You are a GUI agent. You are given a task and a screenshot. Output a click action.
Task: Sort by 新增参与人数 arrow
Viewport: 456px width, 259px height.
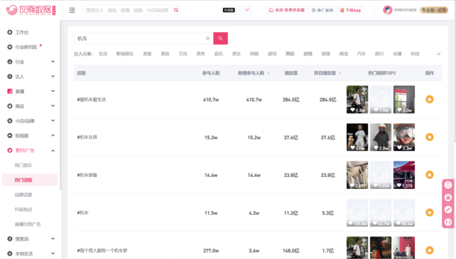click(269, 73)
